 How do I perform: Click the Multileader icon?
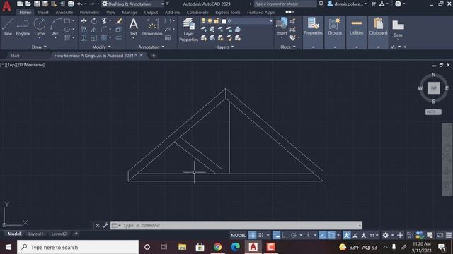(x=168, y=30)
